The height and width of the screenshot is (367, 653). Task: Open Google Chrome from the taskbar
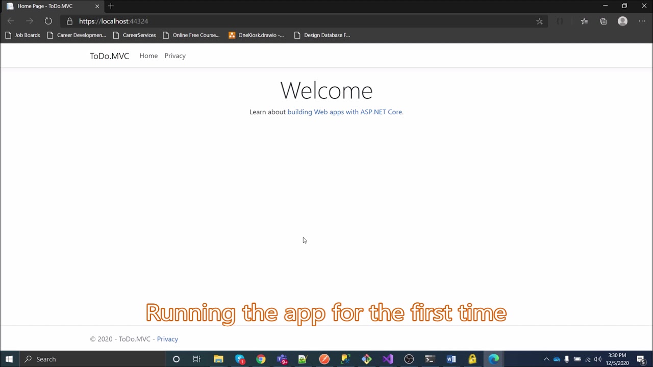pos(261,359)
